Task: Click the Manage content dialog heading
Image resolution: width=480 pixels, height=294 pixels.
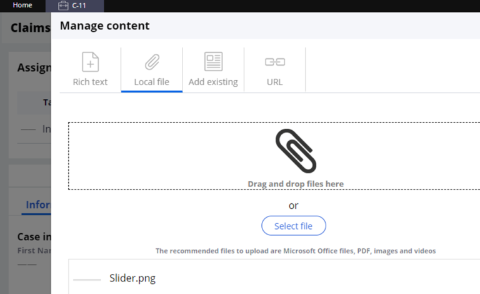Action: pos(104,26)
